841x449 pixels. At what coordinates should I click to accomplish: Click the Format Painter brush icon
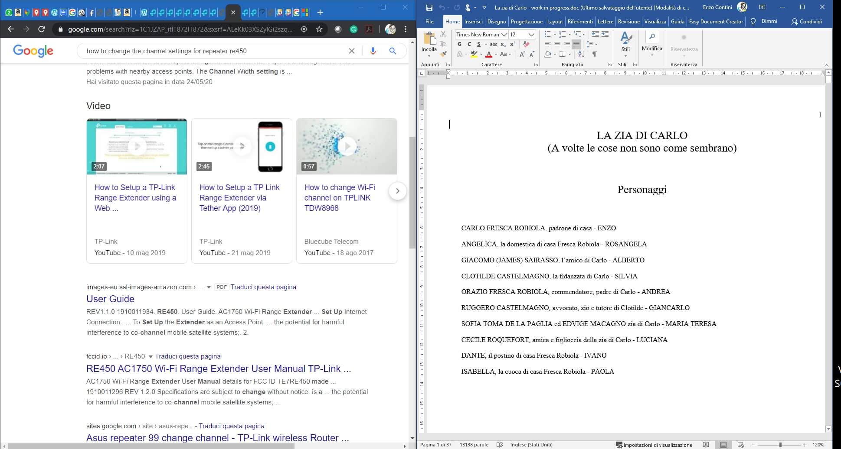click(x=443, y=54)
